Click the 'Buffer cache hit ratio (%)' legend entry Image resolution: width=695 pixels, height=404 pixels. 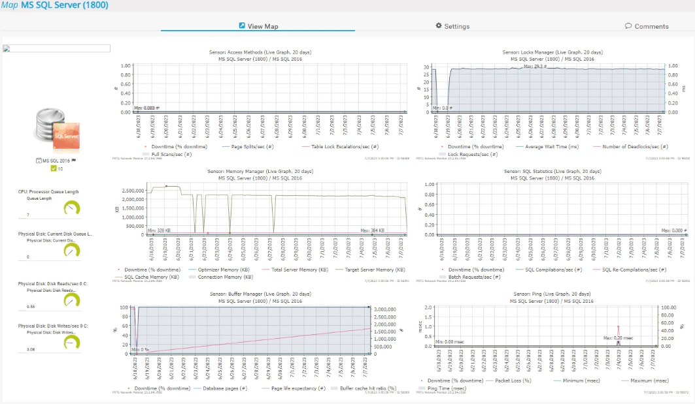tap(364, 388)
